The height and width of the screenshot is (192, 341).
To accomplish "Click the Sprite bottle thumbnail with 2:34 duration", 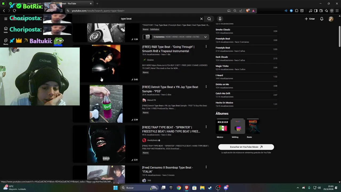I will tap(106, 104).
